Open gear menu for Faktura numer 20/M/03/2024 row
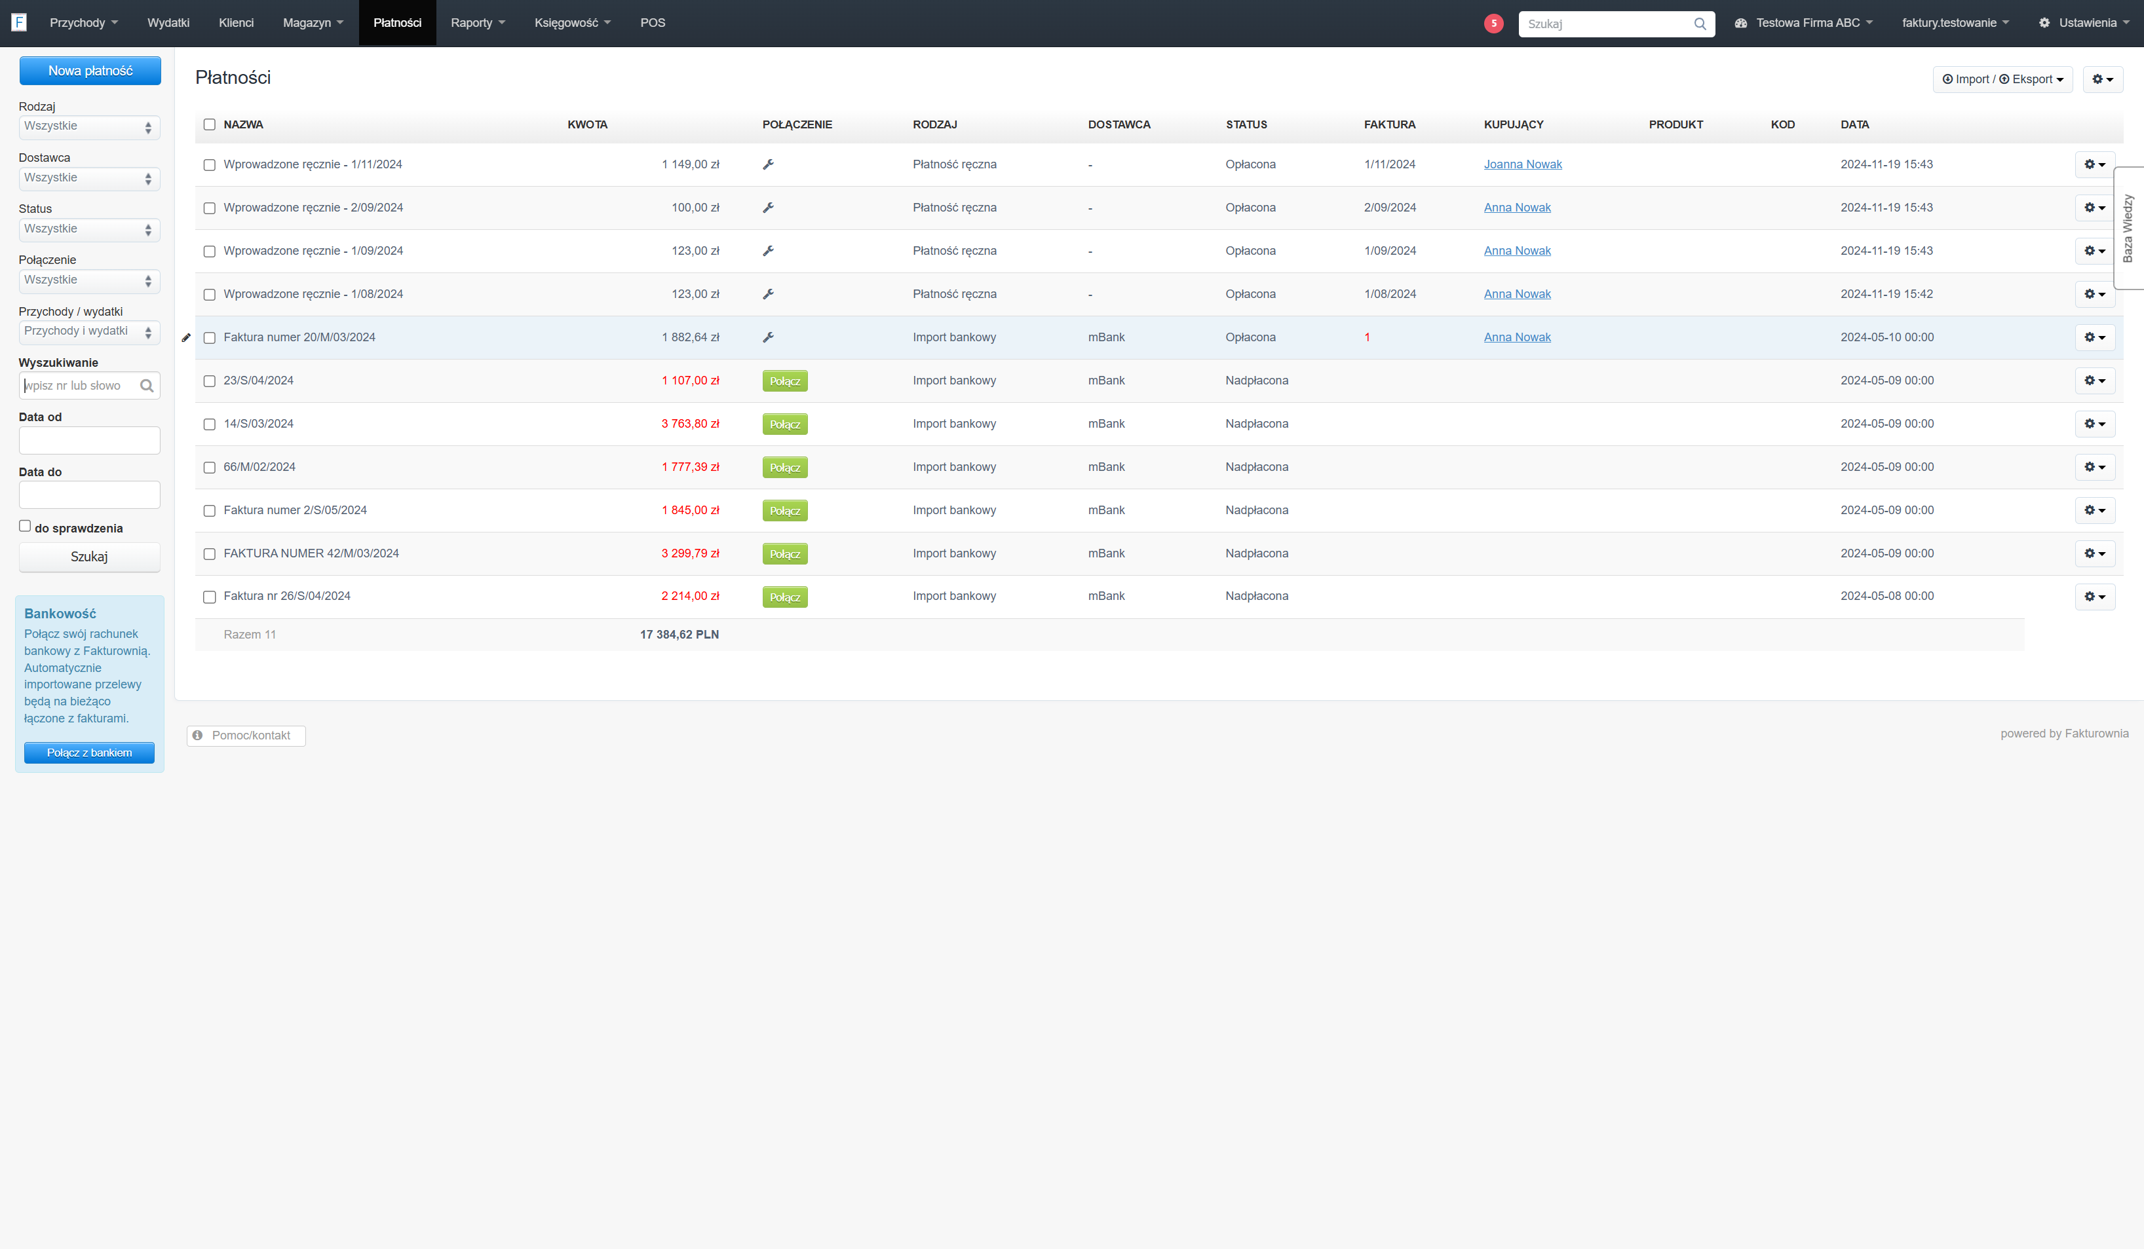Image resolution: width=2144 pixels, height=1249 pixels. [x=2094, y=337]
